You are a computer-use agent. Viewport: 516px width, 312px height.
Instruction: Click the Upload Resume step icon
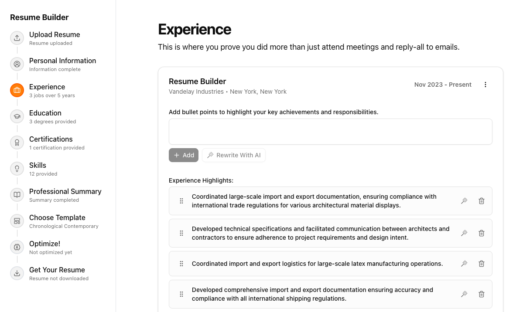[17, 38]
